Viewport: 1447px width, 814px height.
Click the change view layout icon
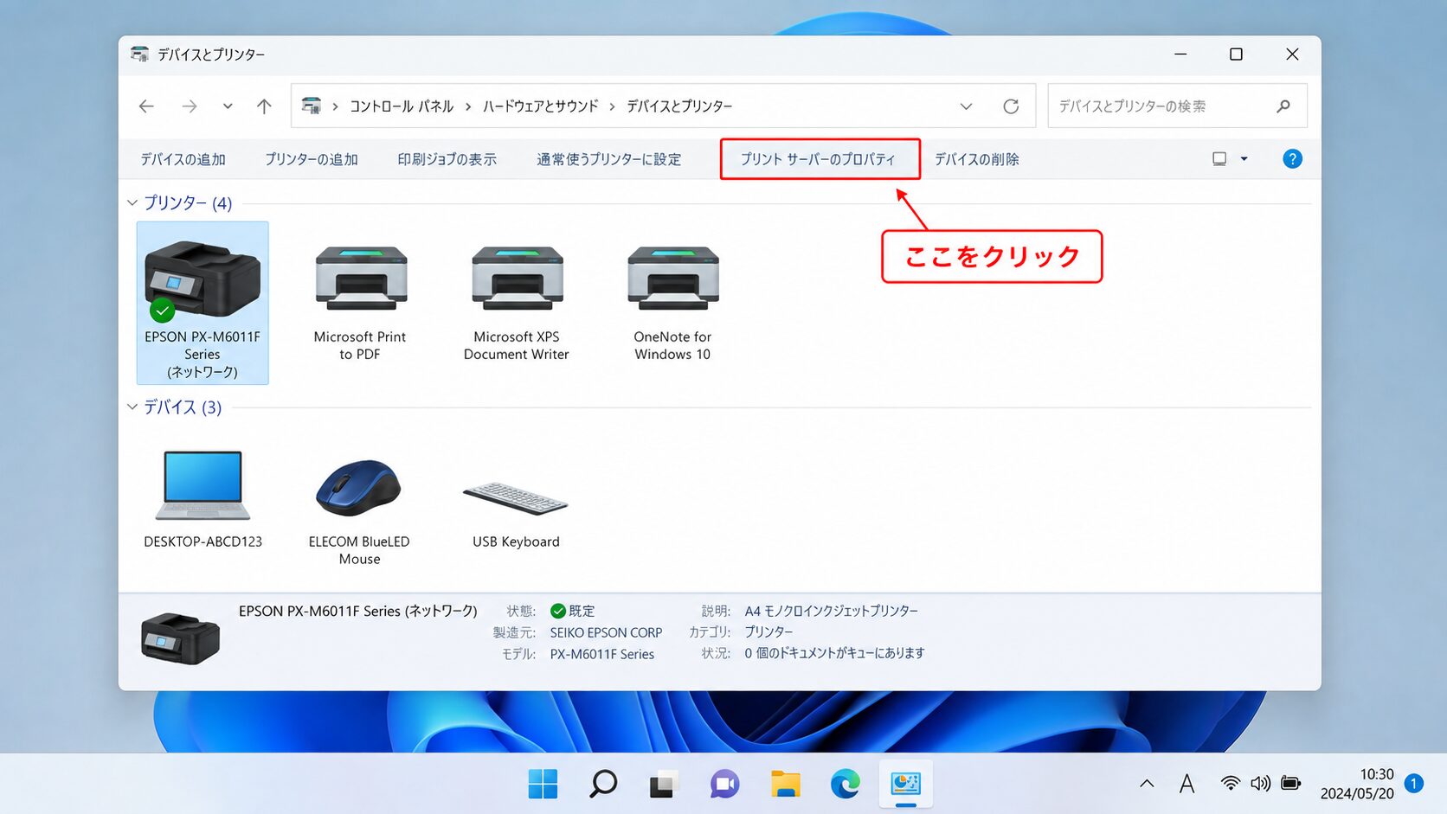coord(1219,159)
